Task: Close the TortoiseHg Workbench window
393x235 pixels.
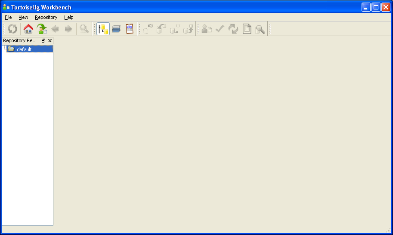Action: [386, 7]
